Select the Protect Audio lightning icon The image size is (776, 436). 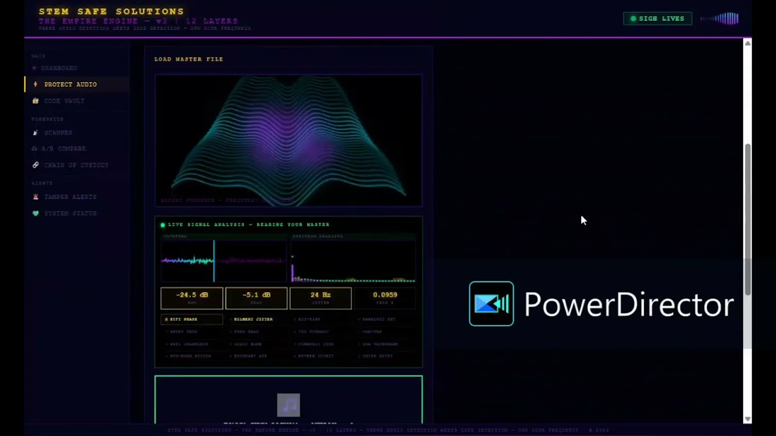35,84
